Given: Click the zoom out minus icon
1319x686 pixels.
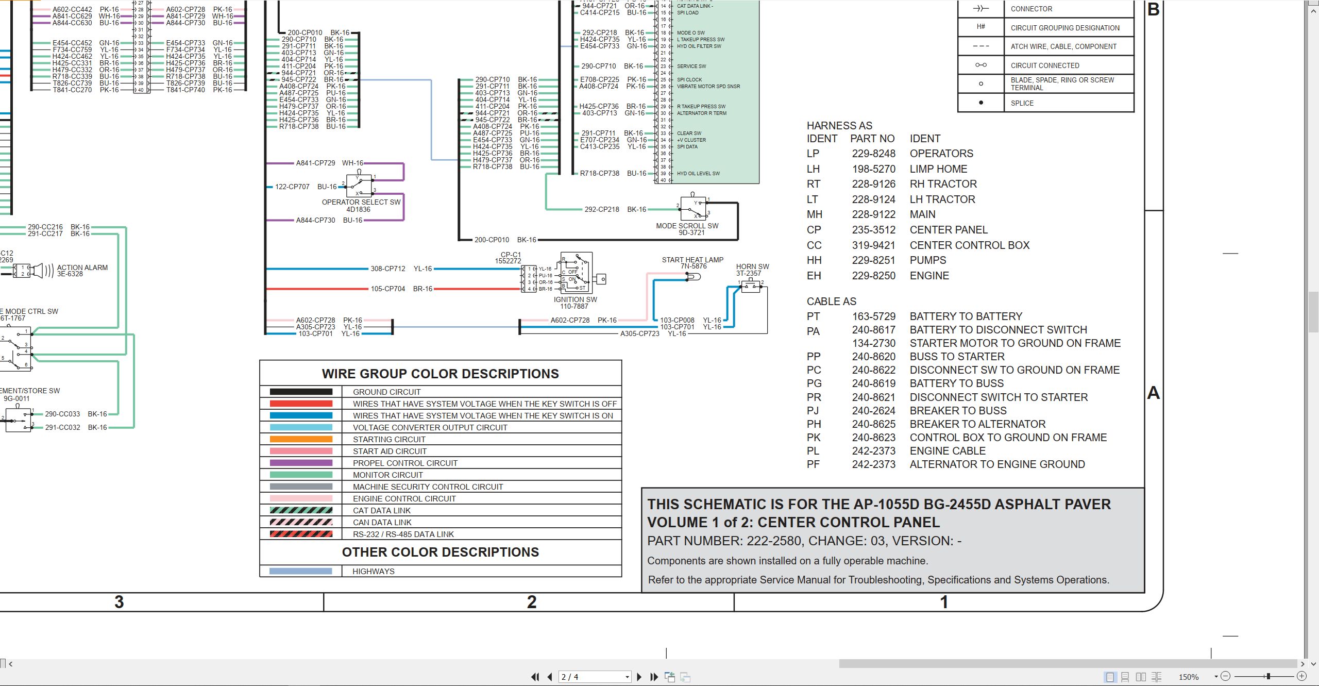Looking at the screenshot, I should click(x=1226, y=676).
